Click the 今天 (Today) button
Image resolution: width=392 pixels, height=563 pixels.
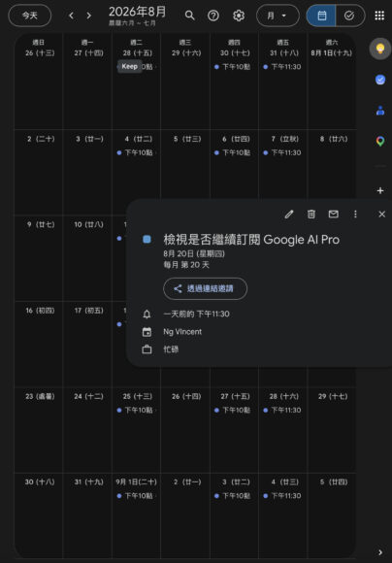coord(30,16)
